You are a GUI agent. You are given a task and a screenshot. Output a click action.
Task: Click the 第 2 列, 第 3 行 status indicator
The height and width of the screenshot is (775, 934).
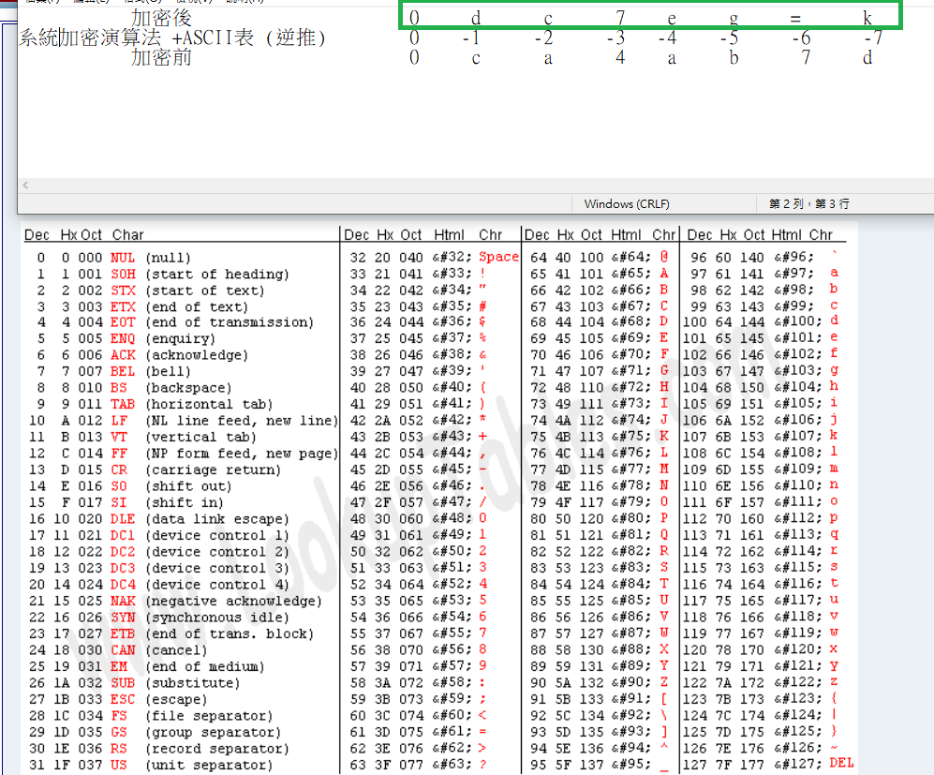point(808,203)
